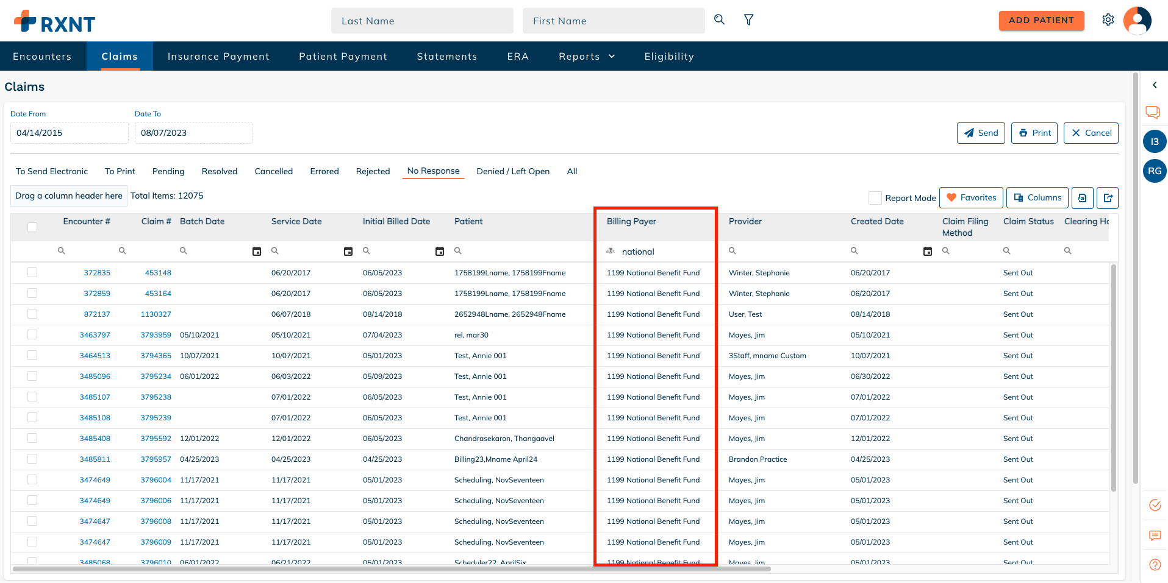The height and width of the screenshot is (583, 1168).
Task: Select row checkbox for encounter 3463797
Action: click(32, 334)
